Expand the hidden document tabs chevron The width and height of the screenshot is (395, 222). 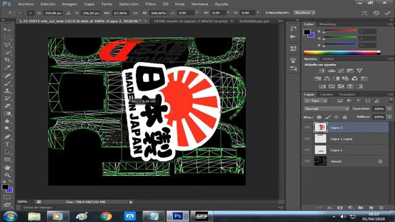(280, 21)
